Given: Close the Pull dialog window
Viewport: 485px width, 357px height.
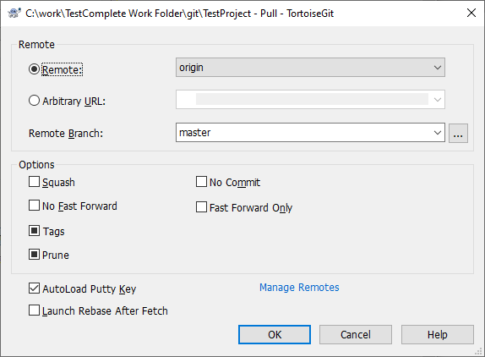Looking at the screenshot, I should 471,13.
